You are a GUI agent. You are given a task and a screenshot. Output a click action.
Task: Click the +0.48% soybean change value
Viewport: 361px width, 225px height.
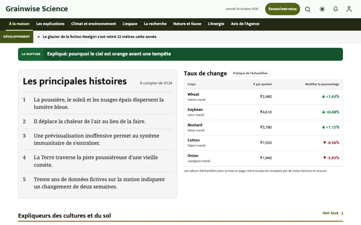point(331,112)
